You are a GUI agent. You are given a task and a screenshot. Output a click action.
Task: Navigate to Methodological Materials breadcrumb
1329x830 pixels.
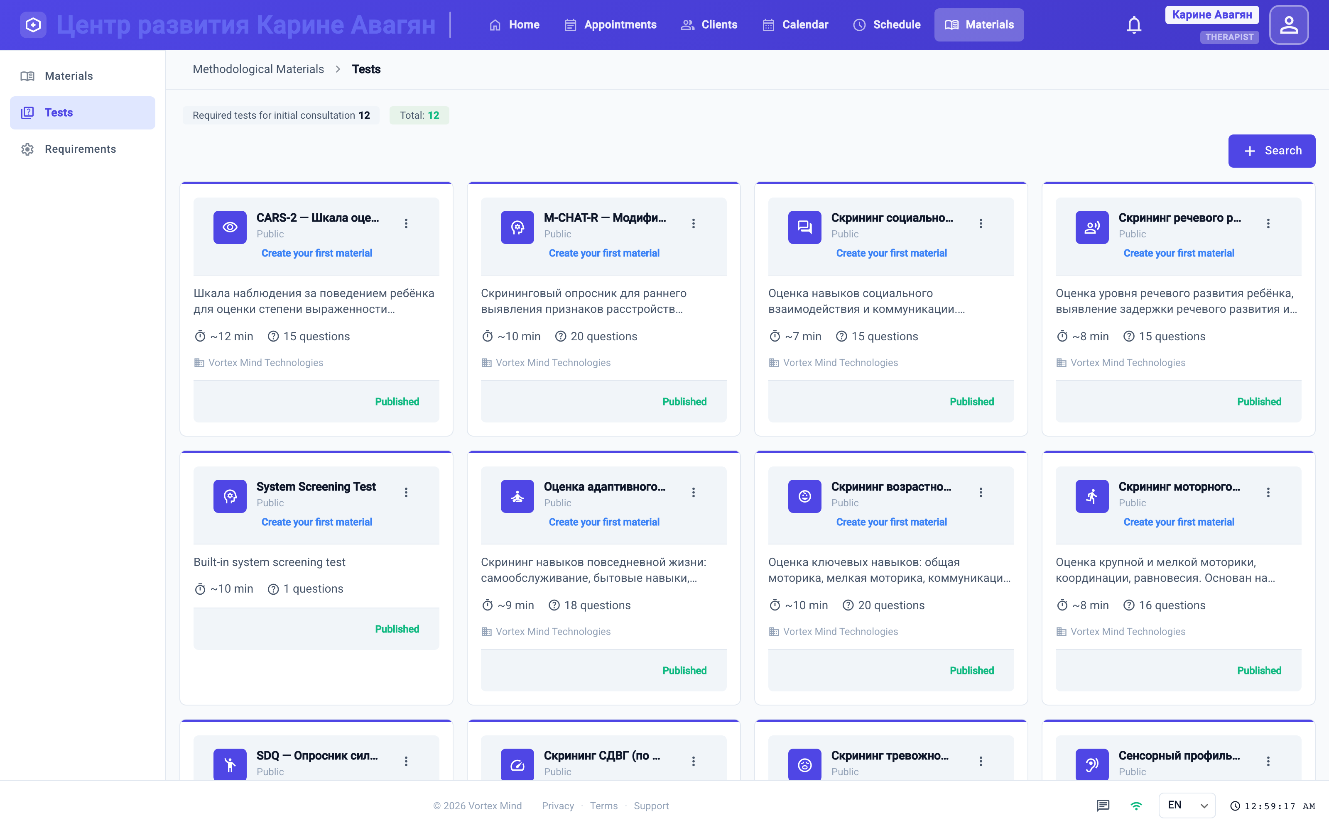(x=258, y=69)
